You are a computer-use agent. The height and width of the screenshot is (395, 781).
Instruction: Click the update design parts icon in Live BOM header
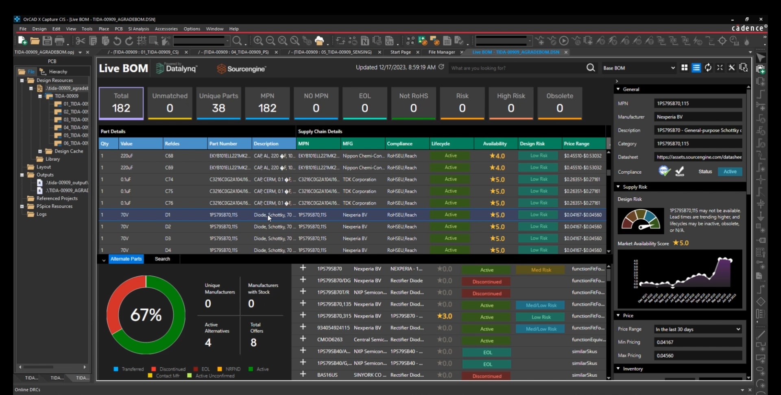(744, 68)
